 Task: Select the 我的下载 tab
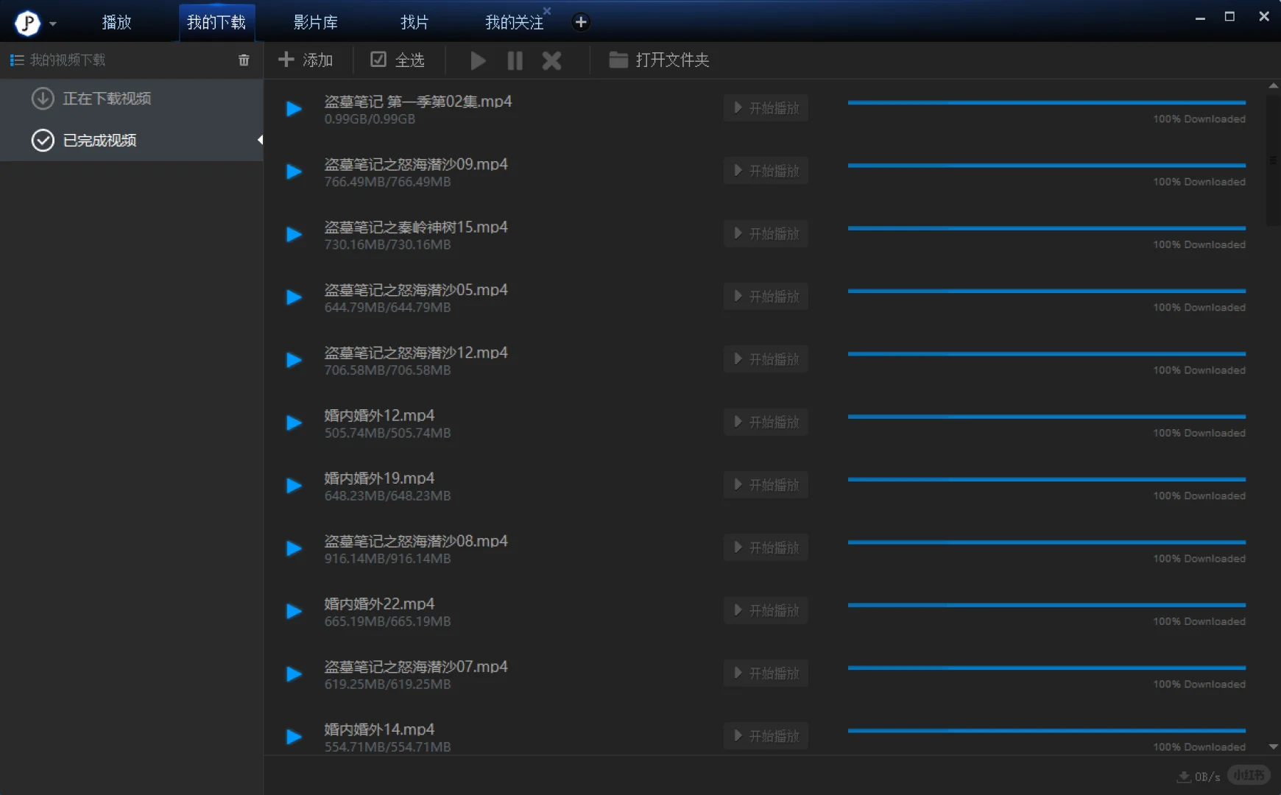click(216, 22)
